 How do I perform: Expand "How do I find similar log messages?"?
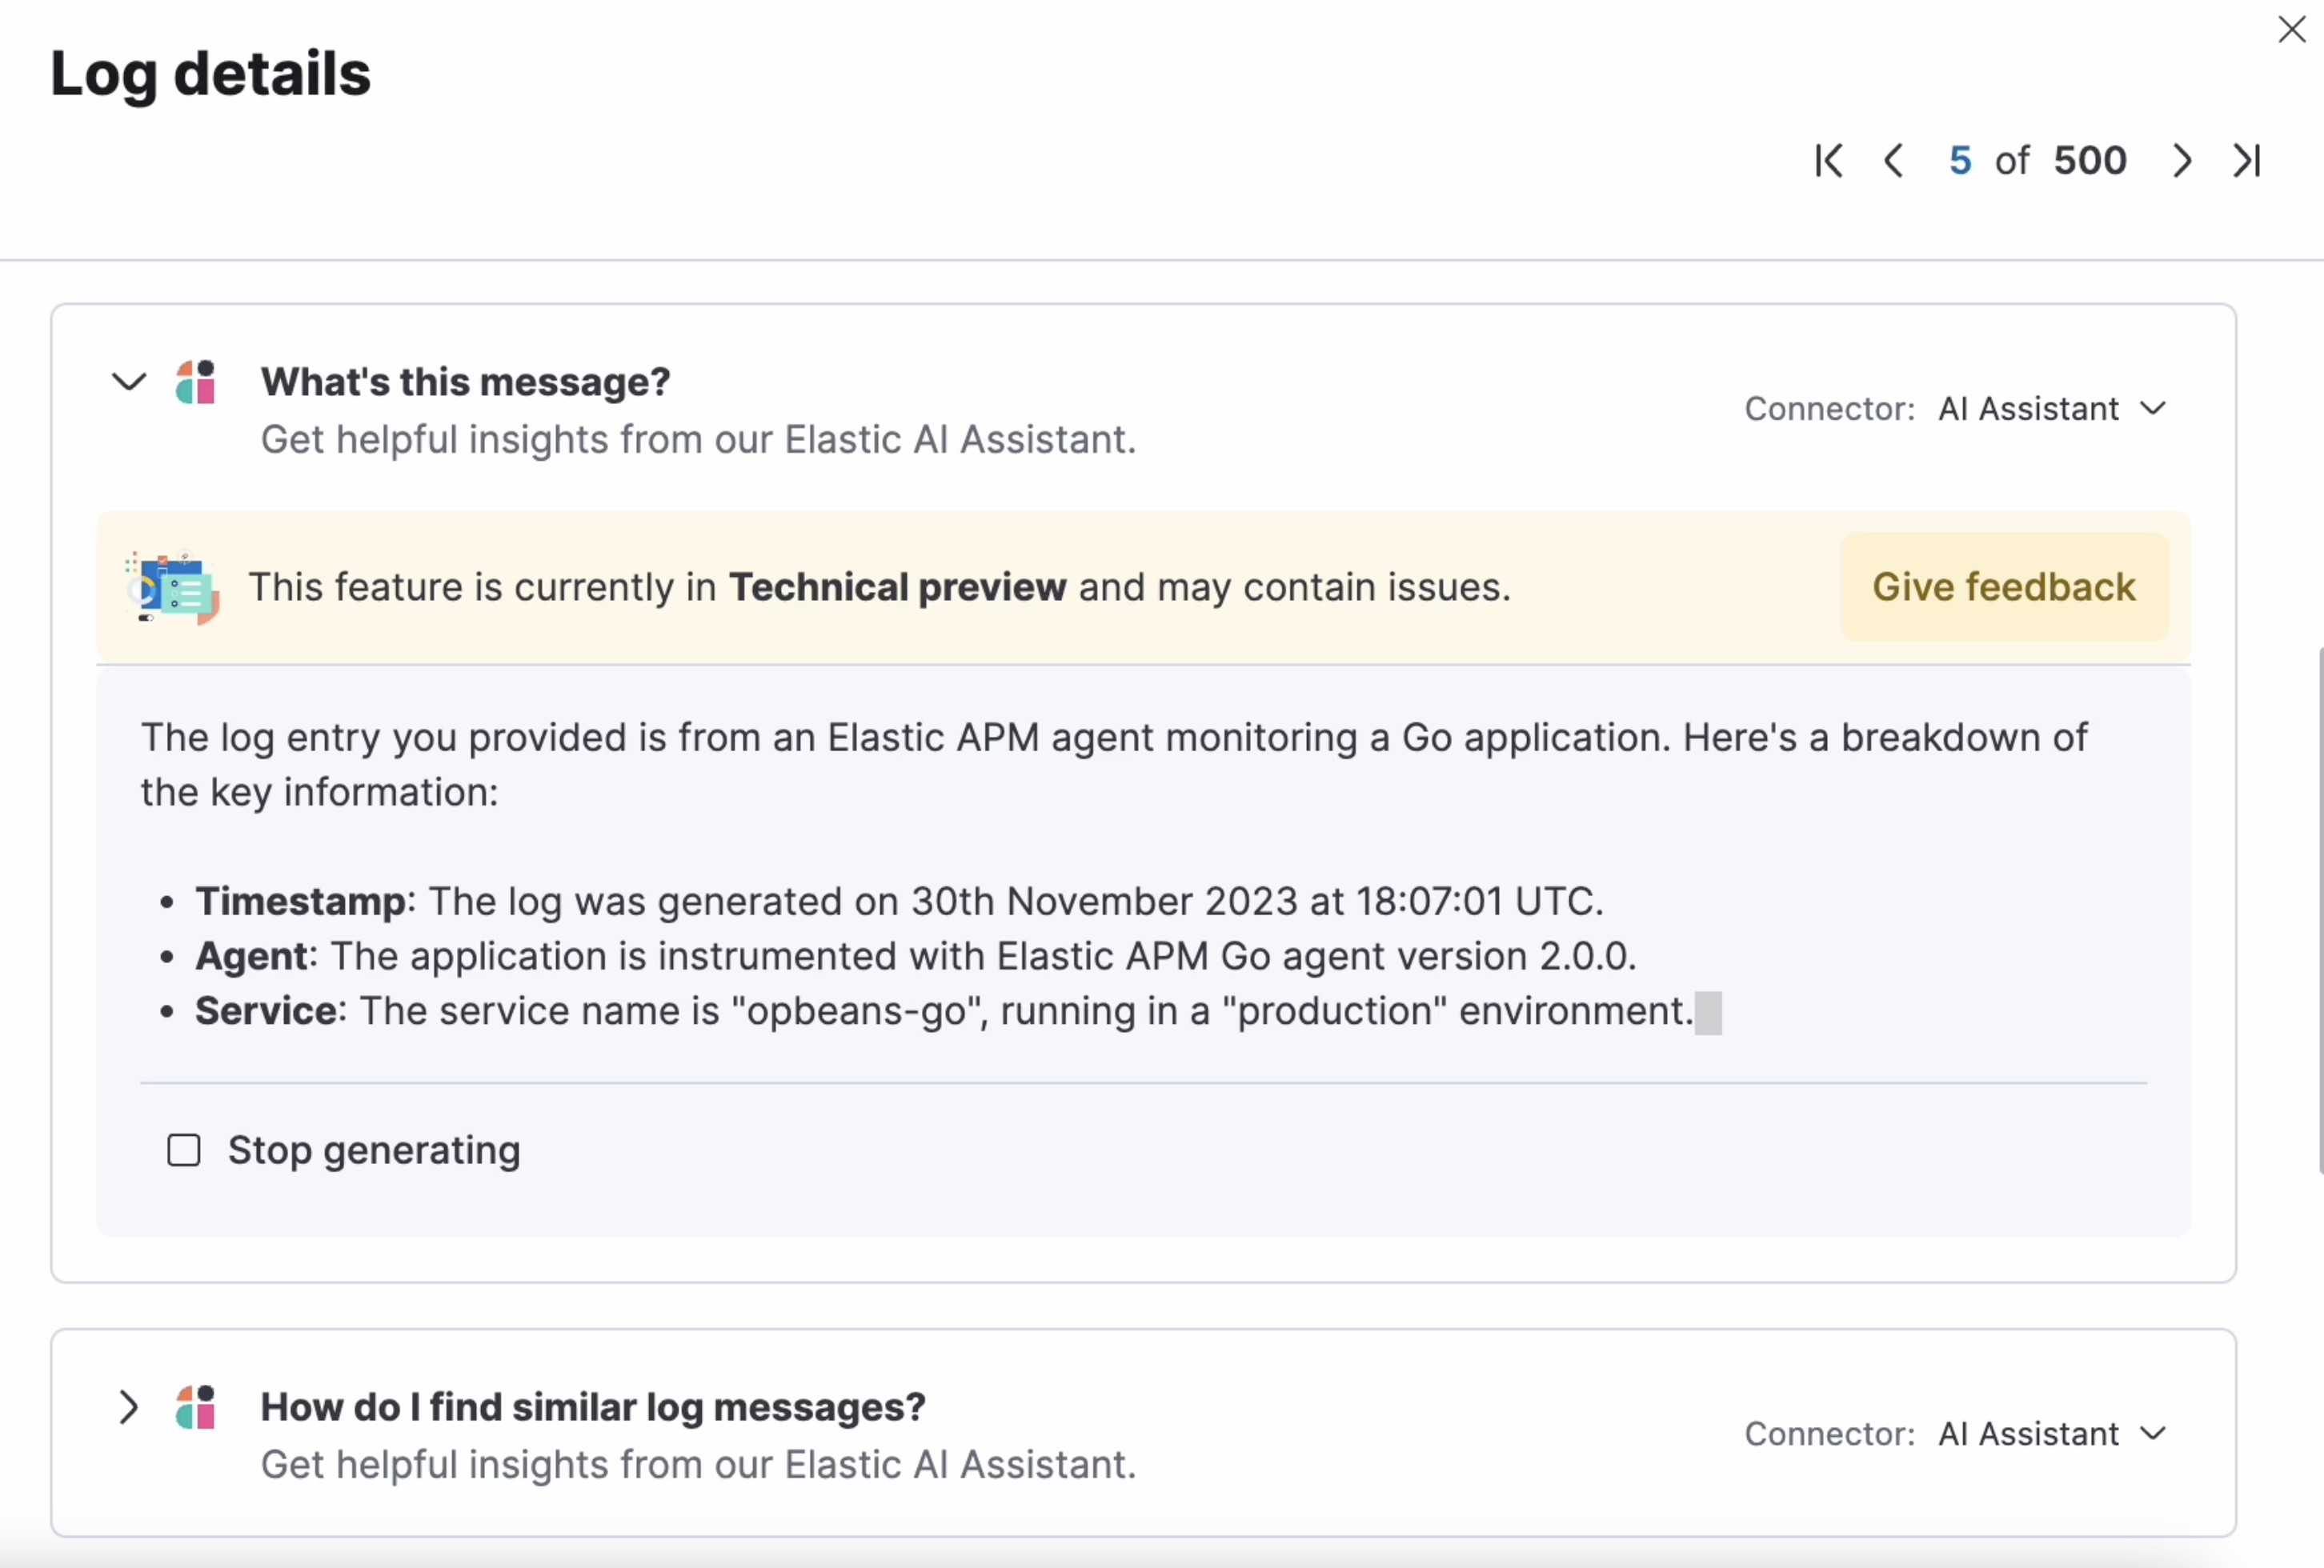129,1408
